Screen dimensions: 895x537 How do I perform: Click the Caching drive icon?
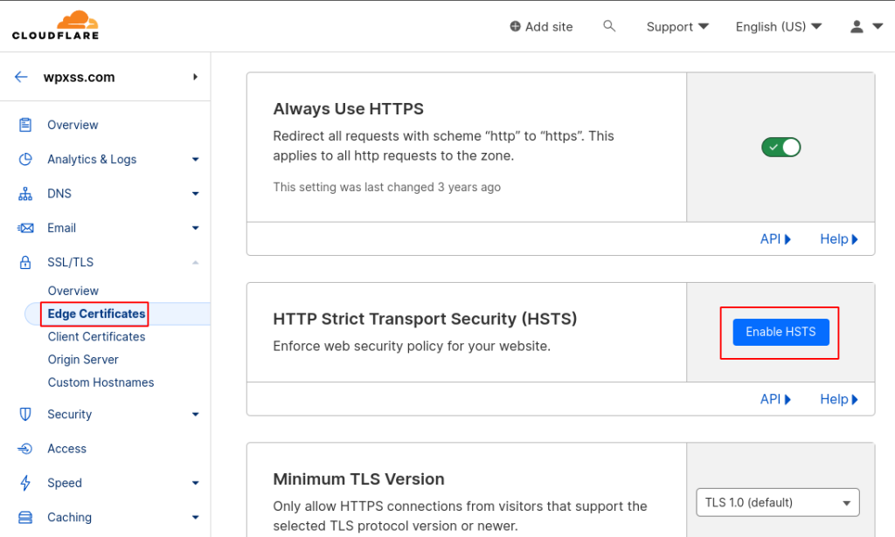(25, 517)
